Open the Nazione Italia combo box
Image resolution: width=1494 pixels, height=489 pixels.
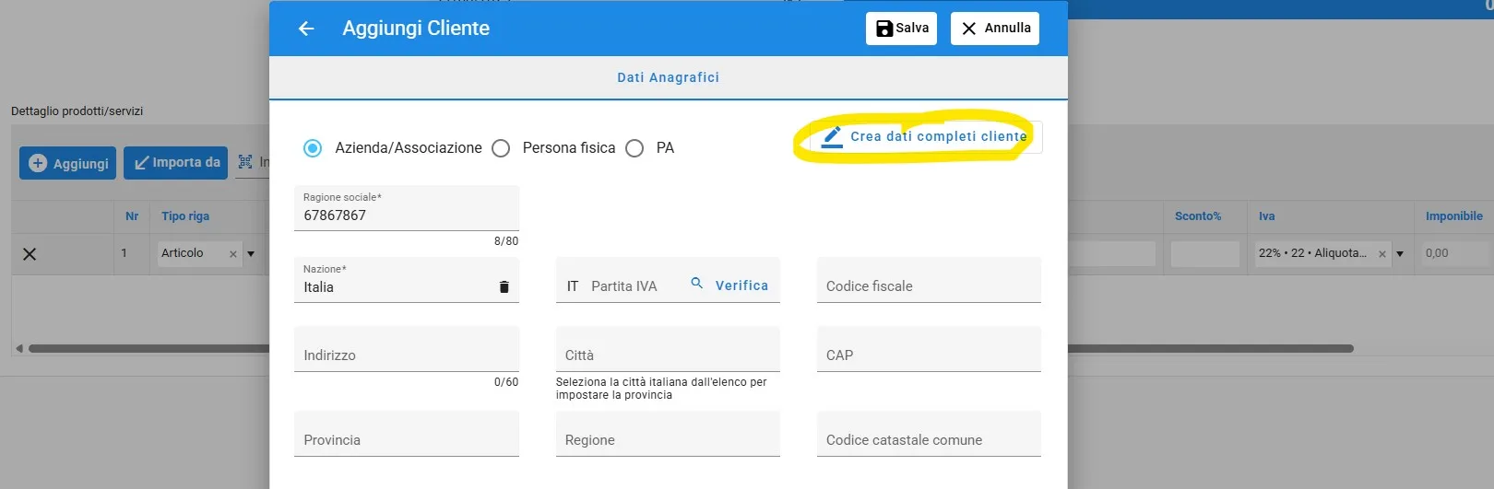pyautogui.click(x=397, y=287)
